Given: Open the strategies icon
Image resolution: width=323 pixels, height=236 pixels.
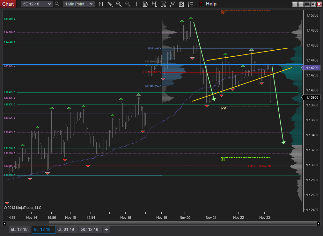Looking at the screenshot, I should [173, 4].
